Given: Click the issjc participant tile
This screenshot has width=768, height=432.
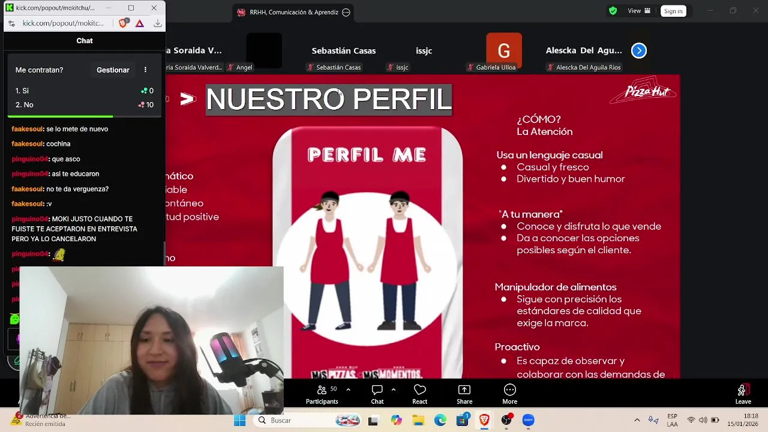Looking at the screenshot, I should coord(424,51).
